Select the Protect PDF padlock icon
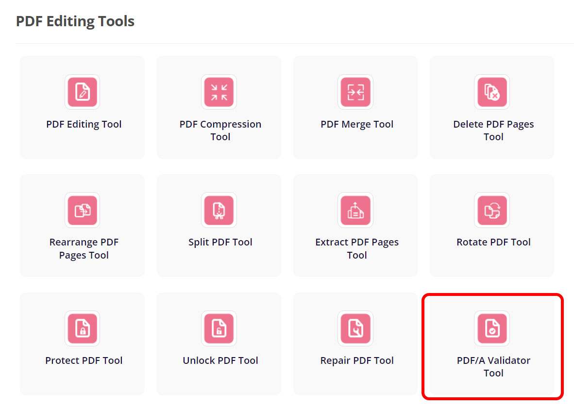Viewport: 574px width, 408px height. 82,328
